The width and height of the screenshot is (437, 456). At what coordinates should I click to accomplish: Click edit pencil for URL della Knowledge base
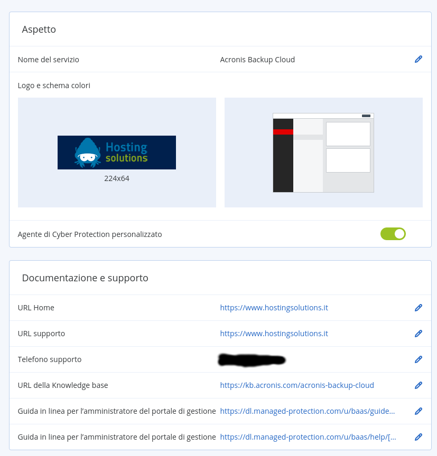(x=419, y=385)
